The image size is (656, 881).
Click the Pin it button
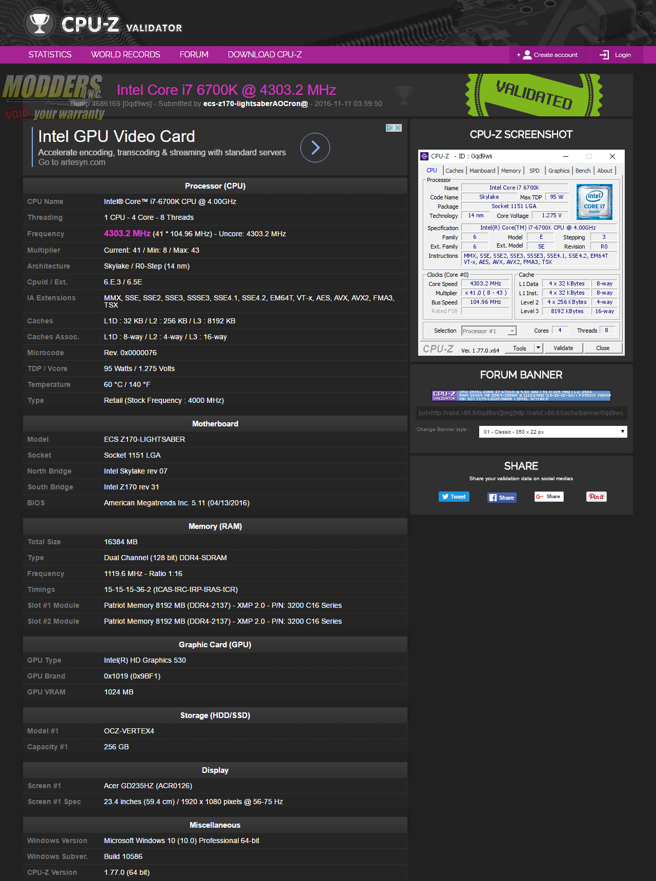597,496
